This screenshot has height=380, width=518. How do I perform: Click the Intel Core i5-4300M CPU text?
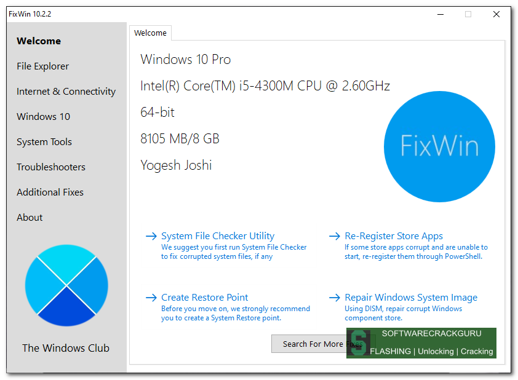(265, 86)
